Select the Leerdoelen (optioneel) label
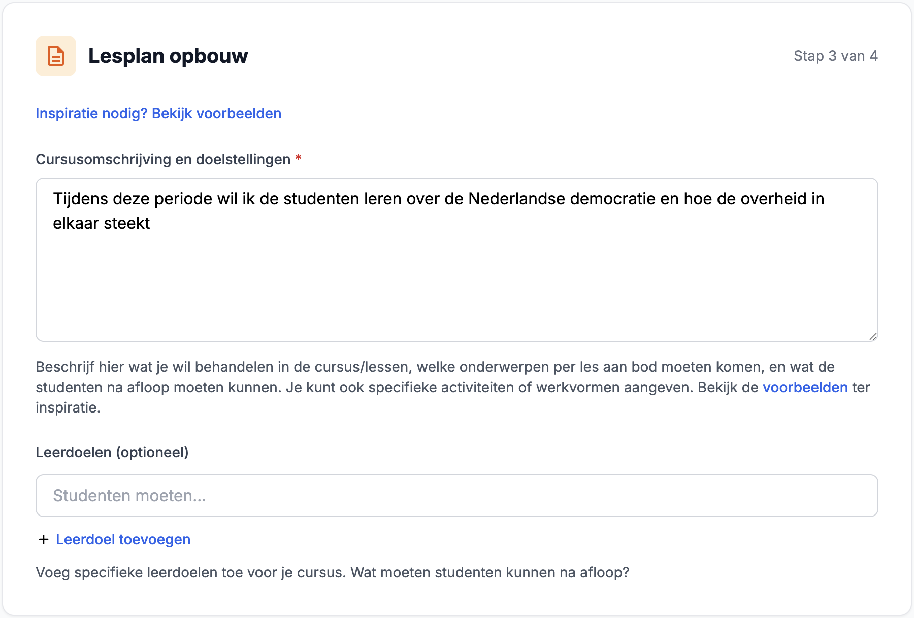Screen dimensions: 914x618 [x=112, y=452]
